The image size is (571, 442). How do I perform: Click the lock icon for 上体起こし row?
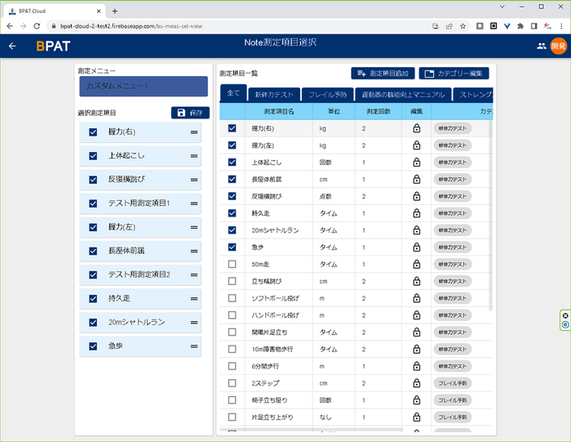tap(416, 163)
